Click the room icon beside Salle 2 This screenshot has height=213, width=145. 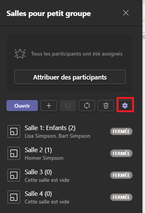(14, 153)
